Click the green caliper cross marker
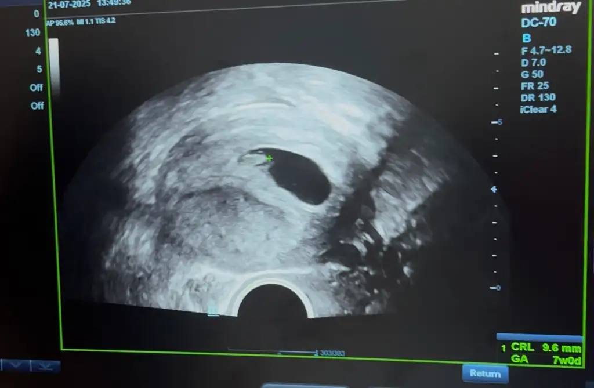 click(x=269, y=158)
